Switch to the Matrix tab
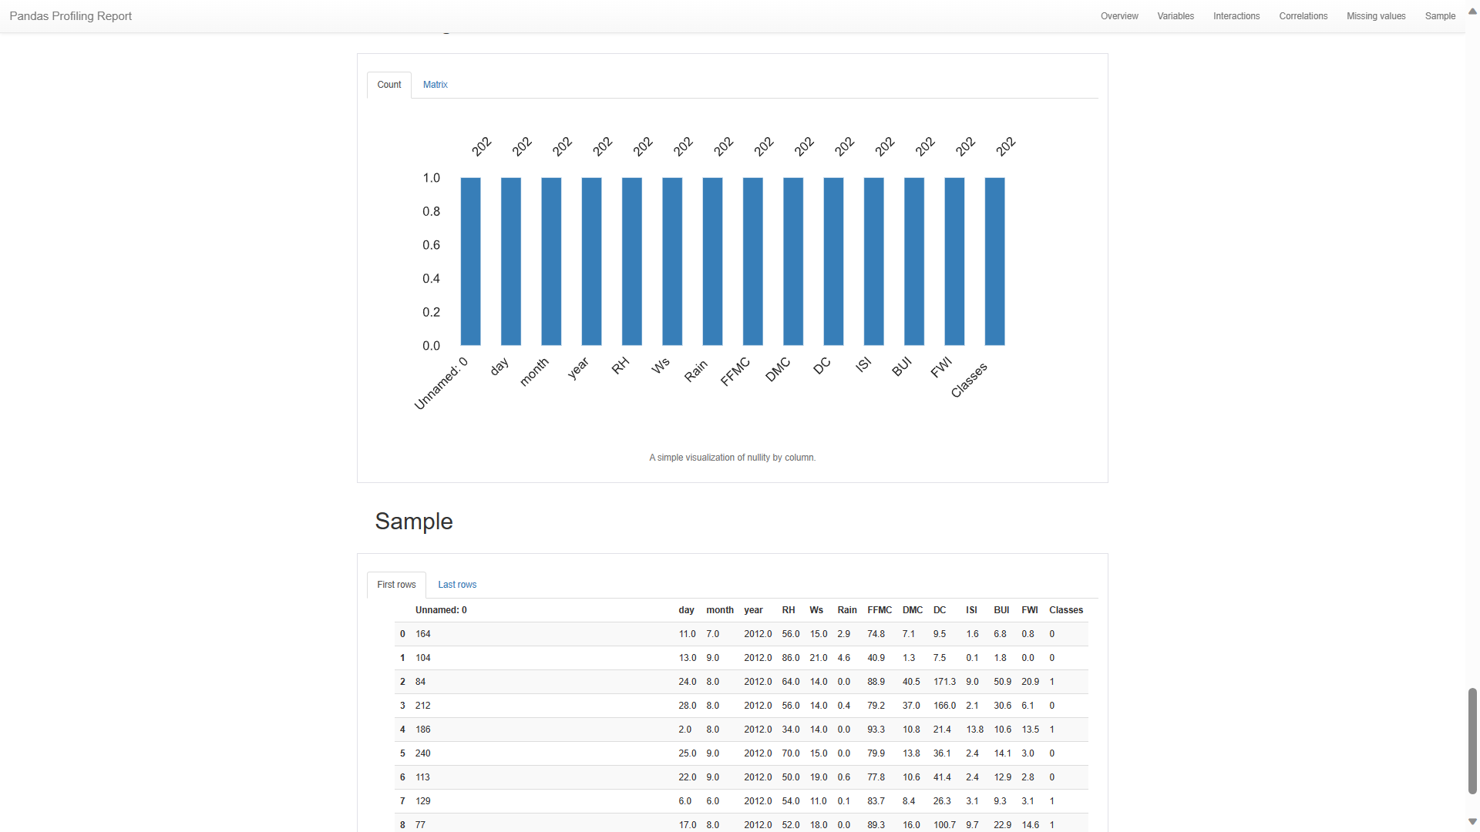 click(x=435, y=85)
